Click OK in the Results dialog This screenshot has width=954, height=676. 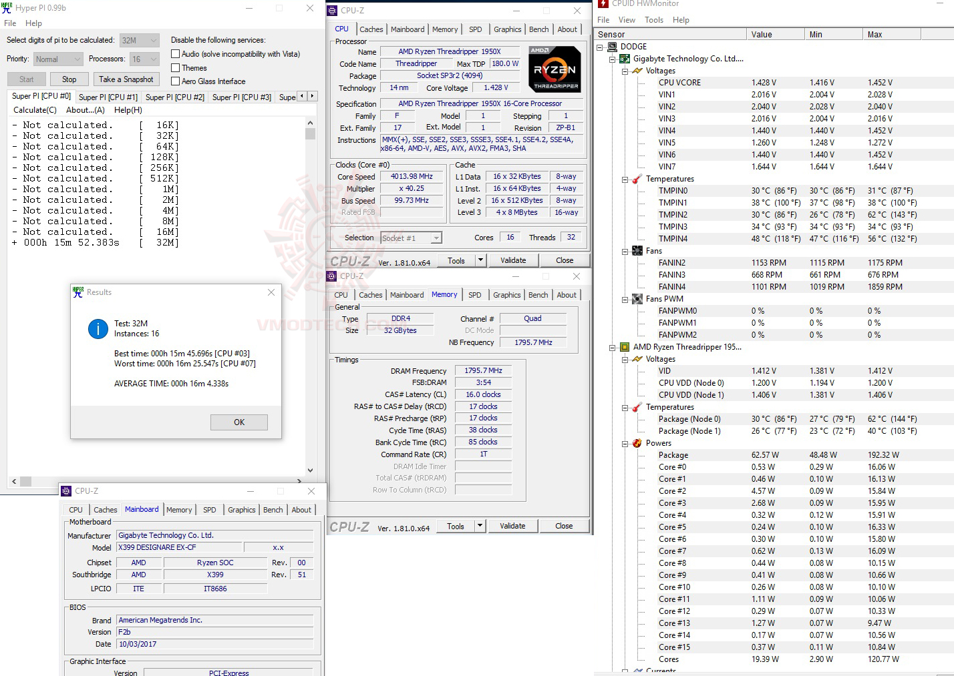(x=238, y=422)
